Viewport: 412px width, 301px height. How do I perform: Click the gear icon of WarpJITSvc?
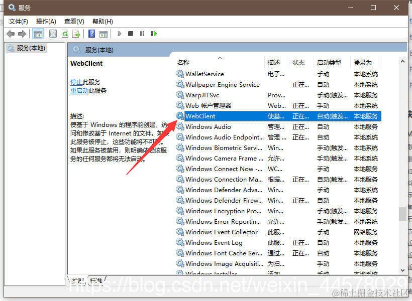pos(180,95)
